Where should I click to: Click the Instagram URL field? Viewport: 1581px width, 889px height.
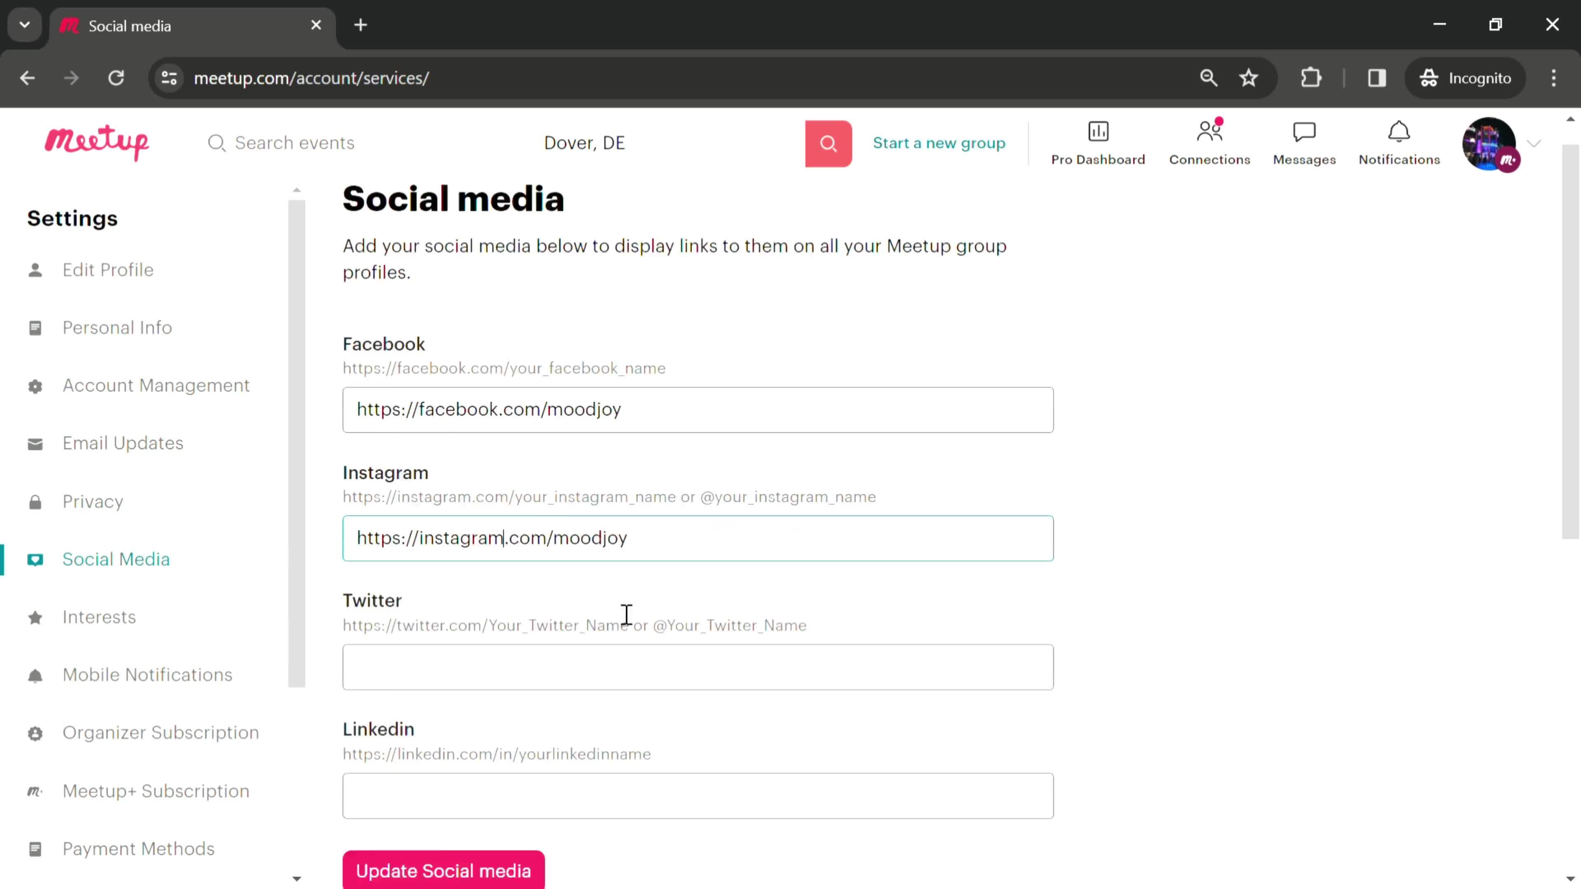[x=698, y=538]
